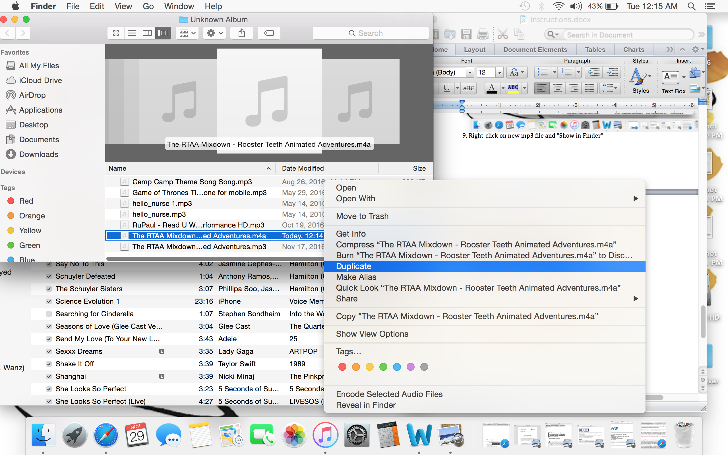This screenshot has height=455, width=728.
Task: Open Spotlight search in menu bar
Action: click(692, 6)
